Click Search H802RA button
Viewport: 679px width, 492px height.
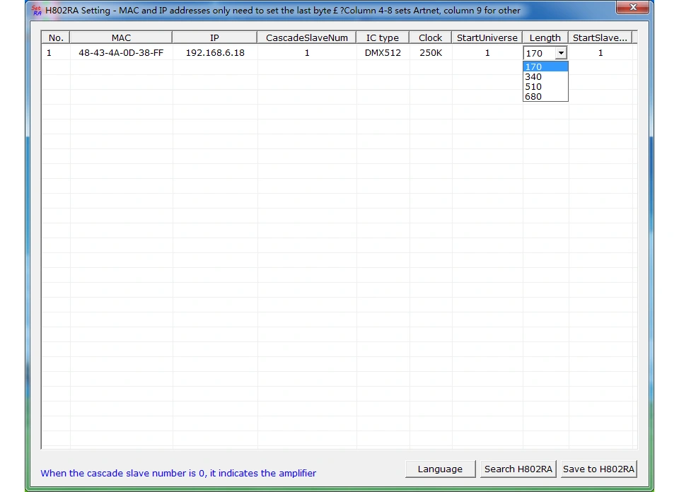pos(518,469)
